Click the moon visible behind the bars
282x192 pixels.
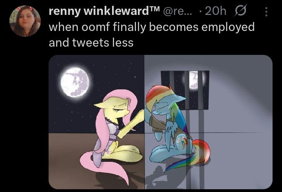[x=193, y=80]
